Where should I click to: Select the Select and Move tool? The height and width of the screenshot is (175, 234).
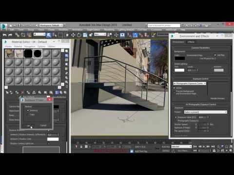[73, 35]
